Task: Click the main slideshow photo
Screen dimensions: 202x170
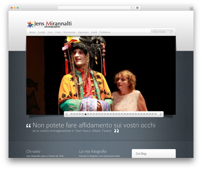Action: pos(101,75)
